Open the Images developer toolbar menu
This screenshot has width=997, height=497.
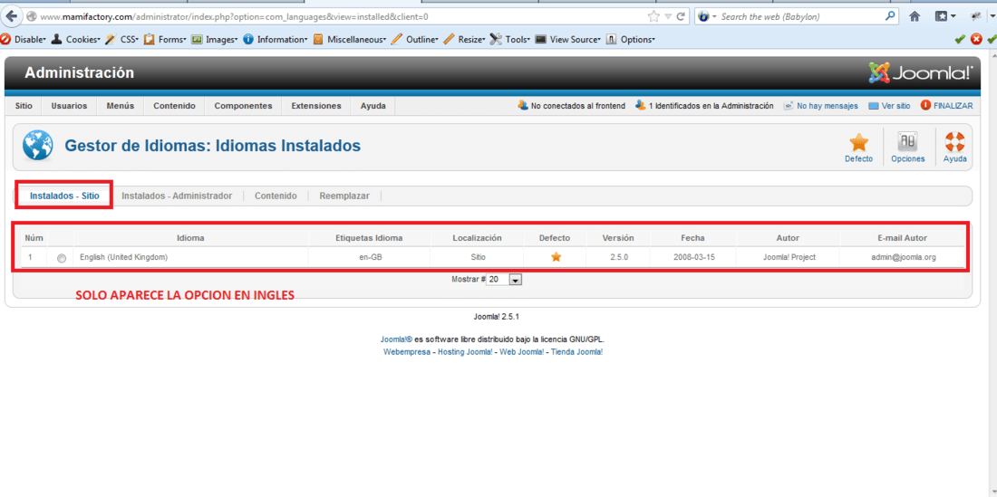coord(214,39)
